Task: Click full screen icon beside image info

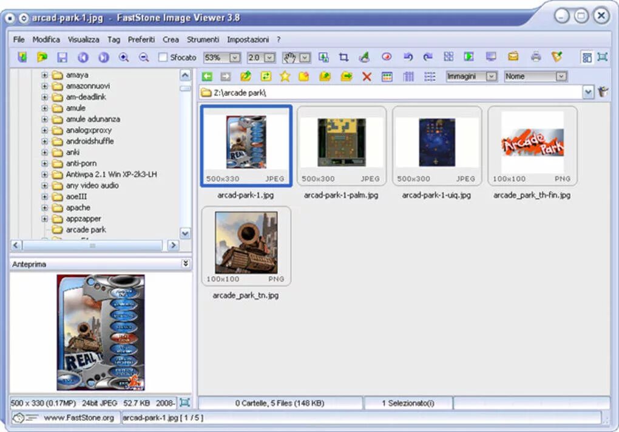Action: pos(184,403)
